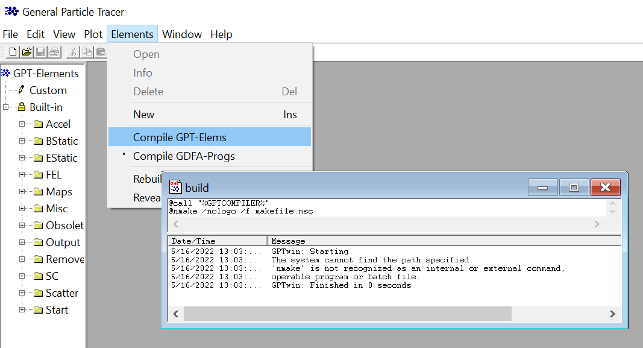The image size is (643, 348).
Task: Click the Misc folder icon
Action: pos(38,209)
